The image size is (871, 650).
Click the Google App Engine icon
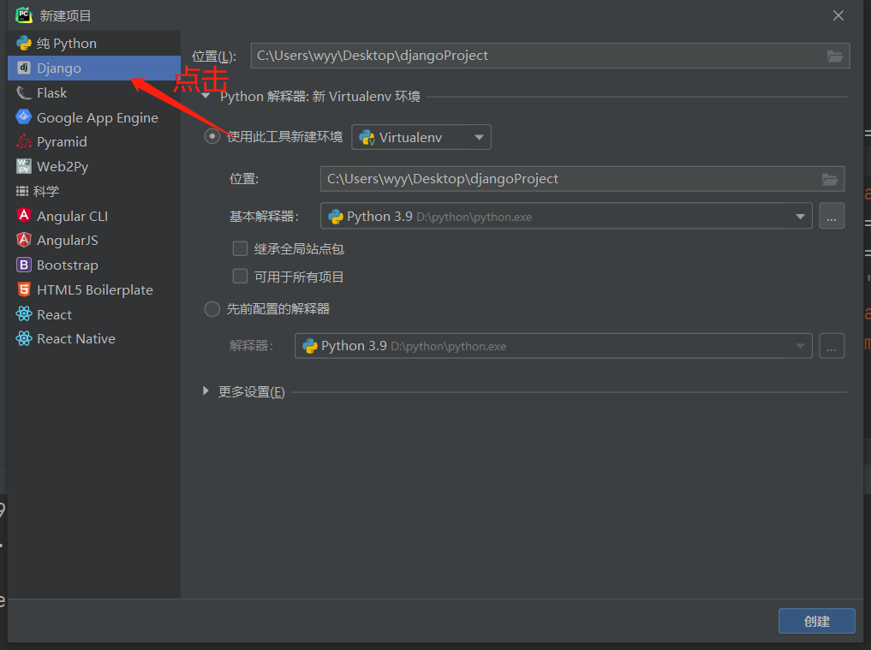[x=24, y=117]
